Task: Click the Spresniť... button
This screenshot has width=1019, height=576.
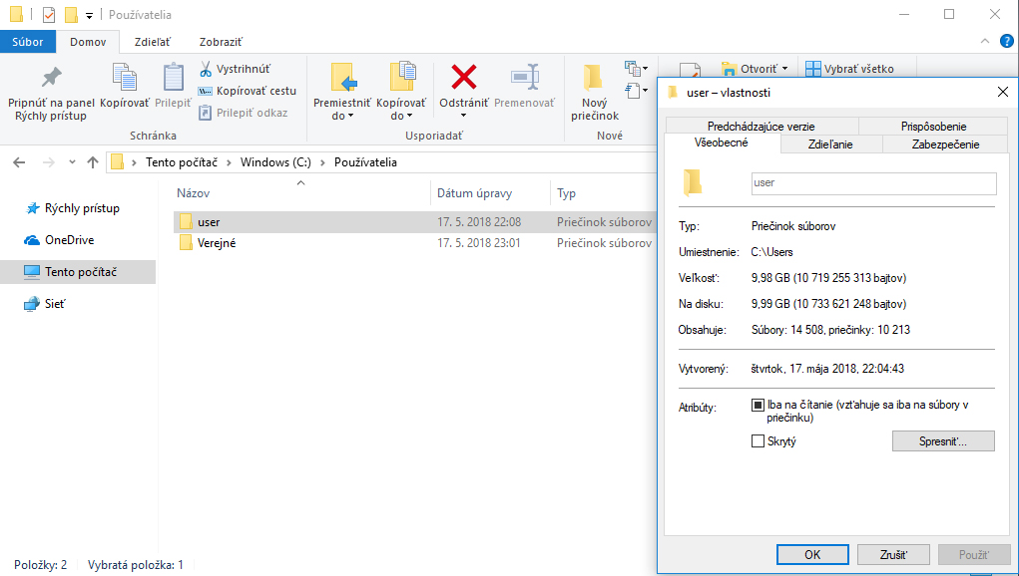Action: coord(943,441)
